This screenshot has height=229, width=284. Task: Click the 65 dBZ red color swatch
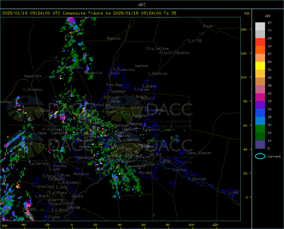(x=260, y=42)
